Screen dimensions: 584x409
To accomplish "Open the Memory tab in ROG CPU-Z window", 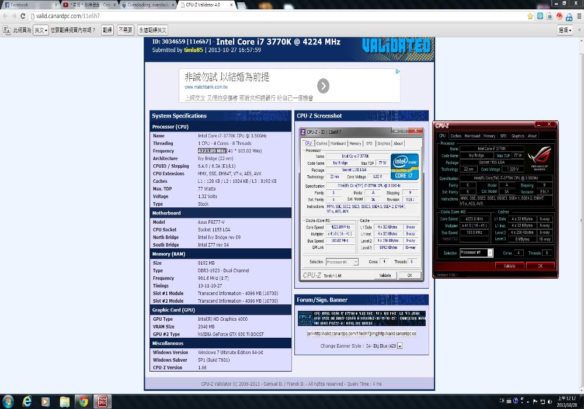I will coord(489,136).
